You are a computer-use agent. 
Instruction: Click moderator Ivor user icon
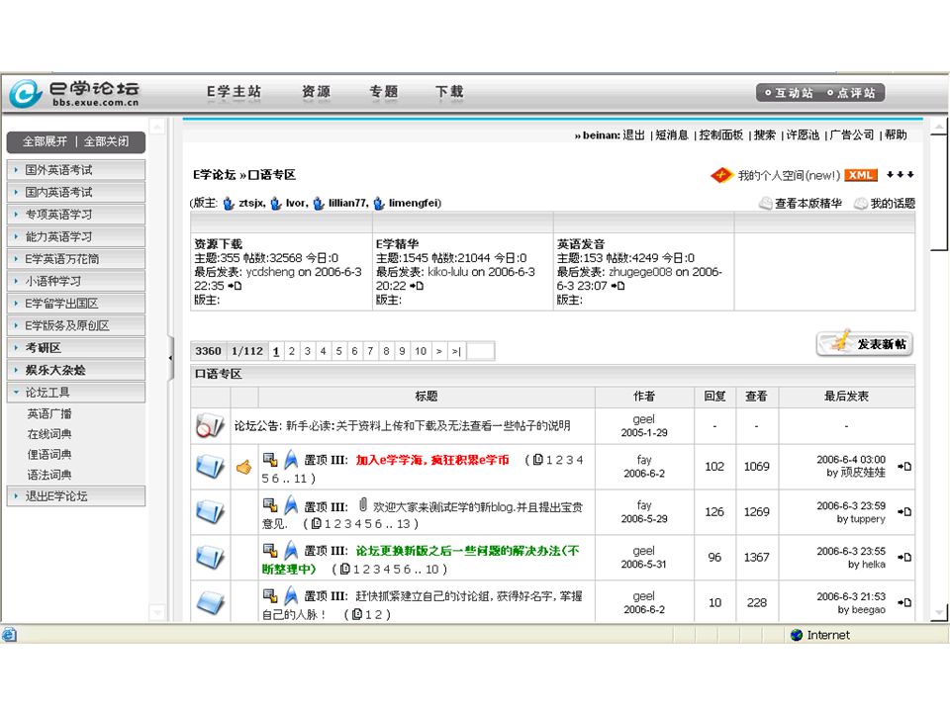point(276,204)
